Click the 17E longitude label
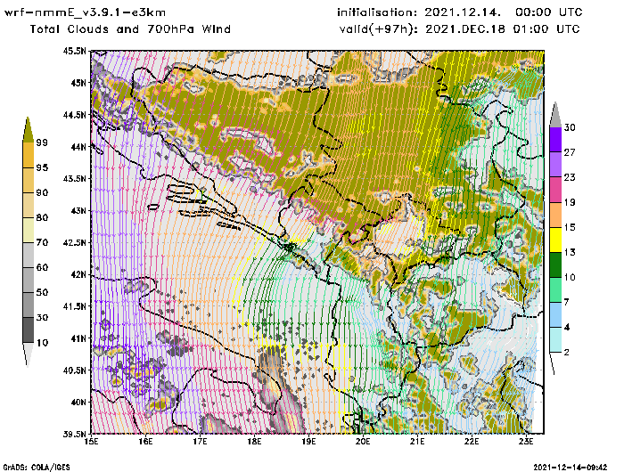Viewport: 624px width, 472px height. (201, 442)
